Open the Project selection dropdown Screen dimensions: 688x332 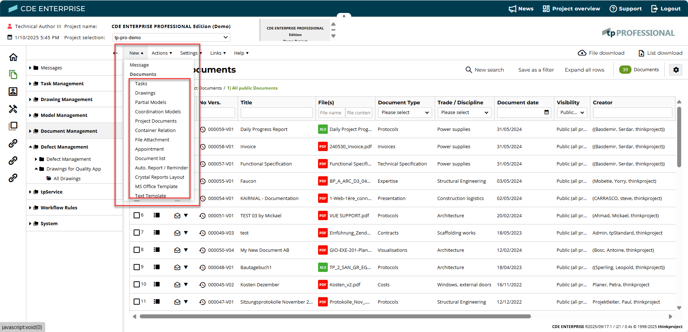click(x=171, y=37)
